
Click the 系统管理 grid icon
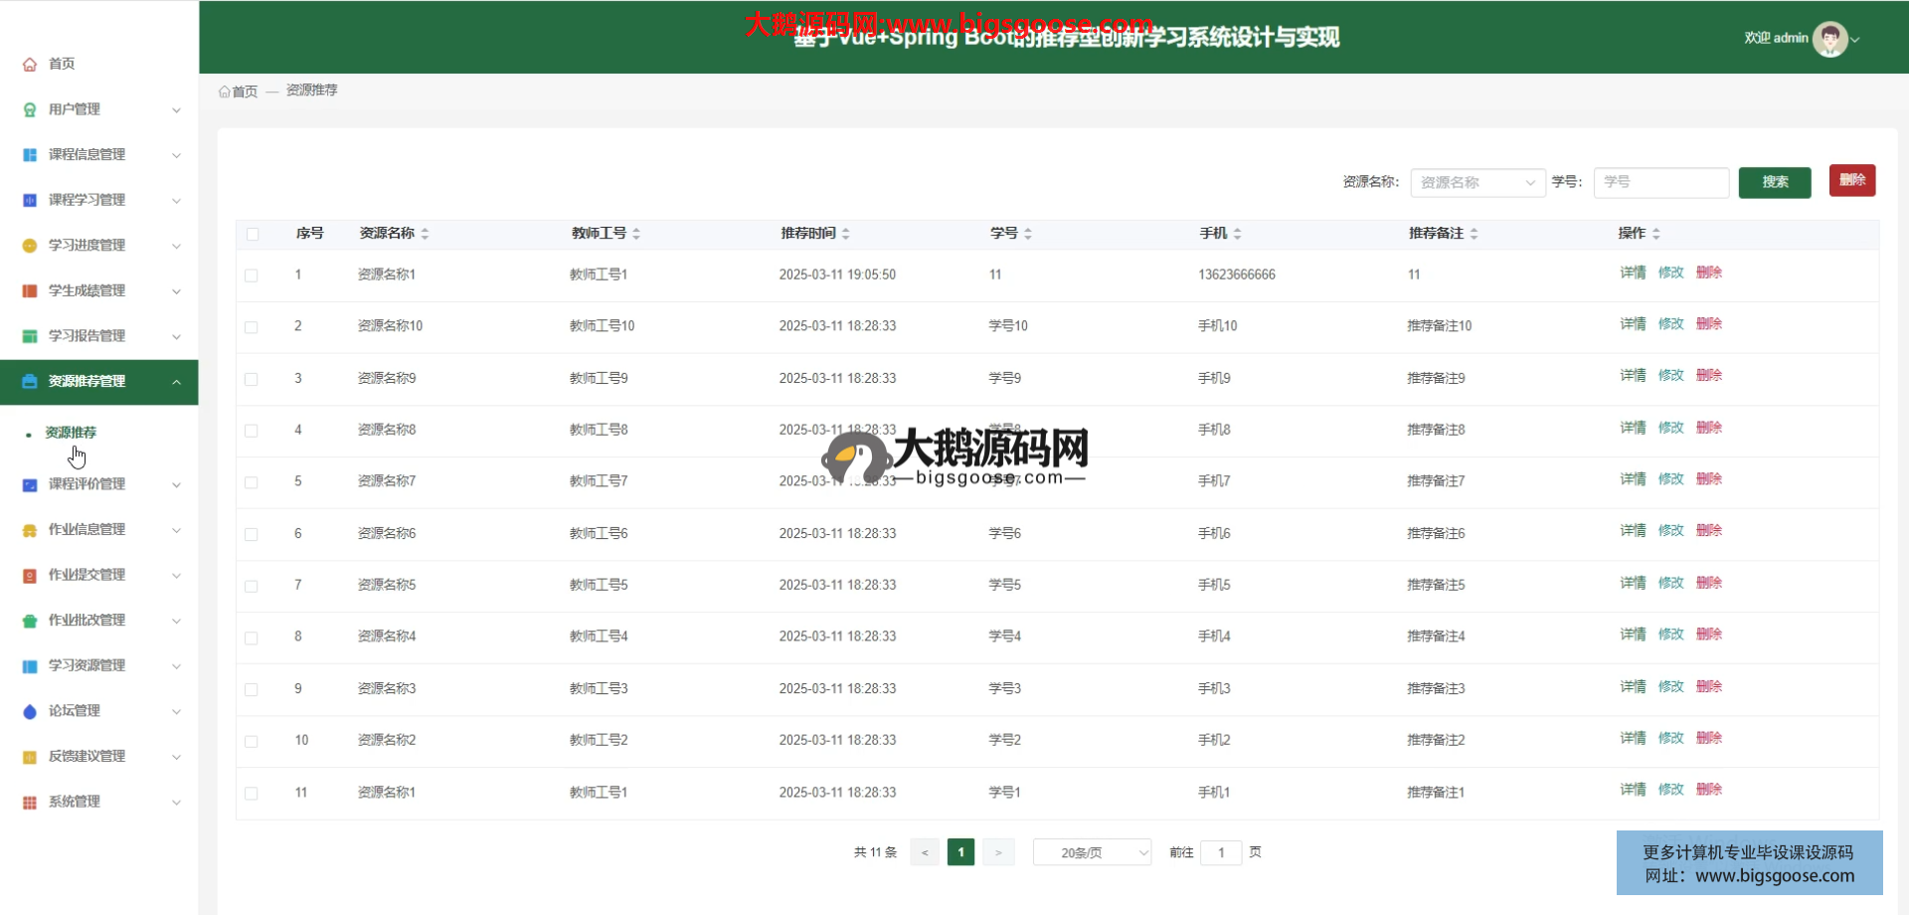tap(30, 803)
